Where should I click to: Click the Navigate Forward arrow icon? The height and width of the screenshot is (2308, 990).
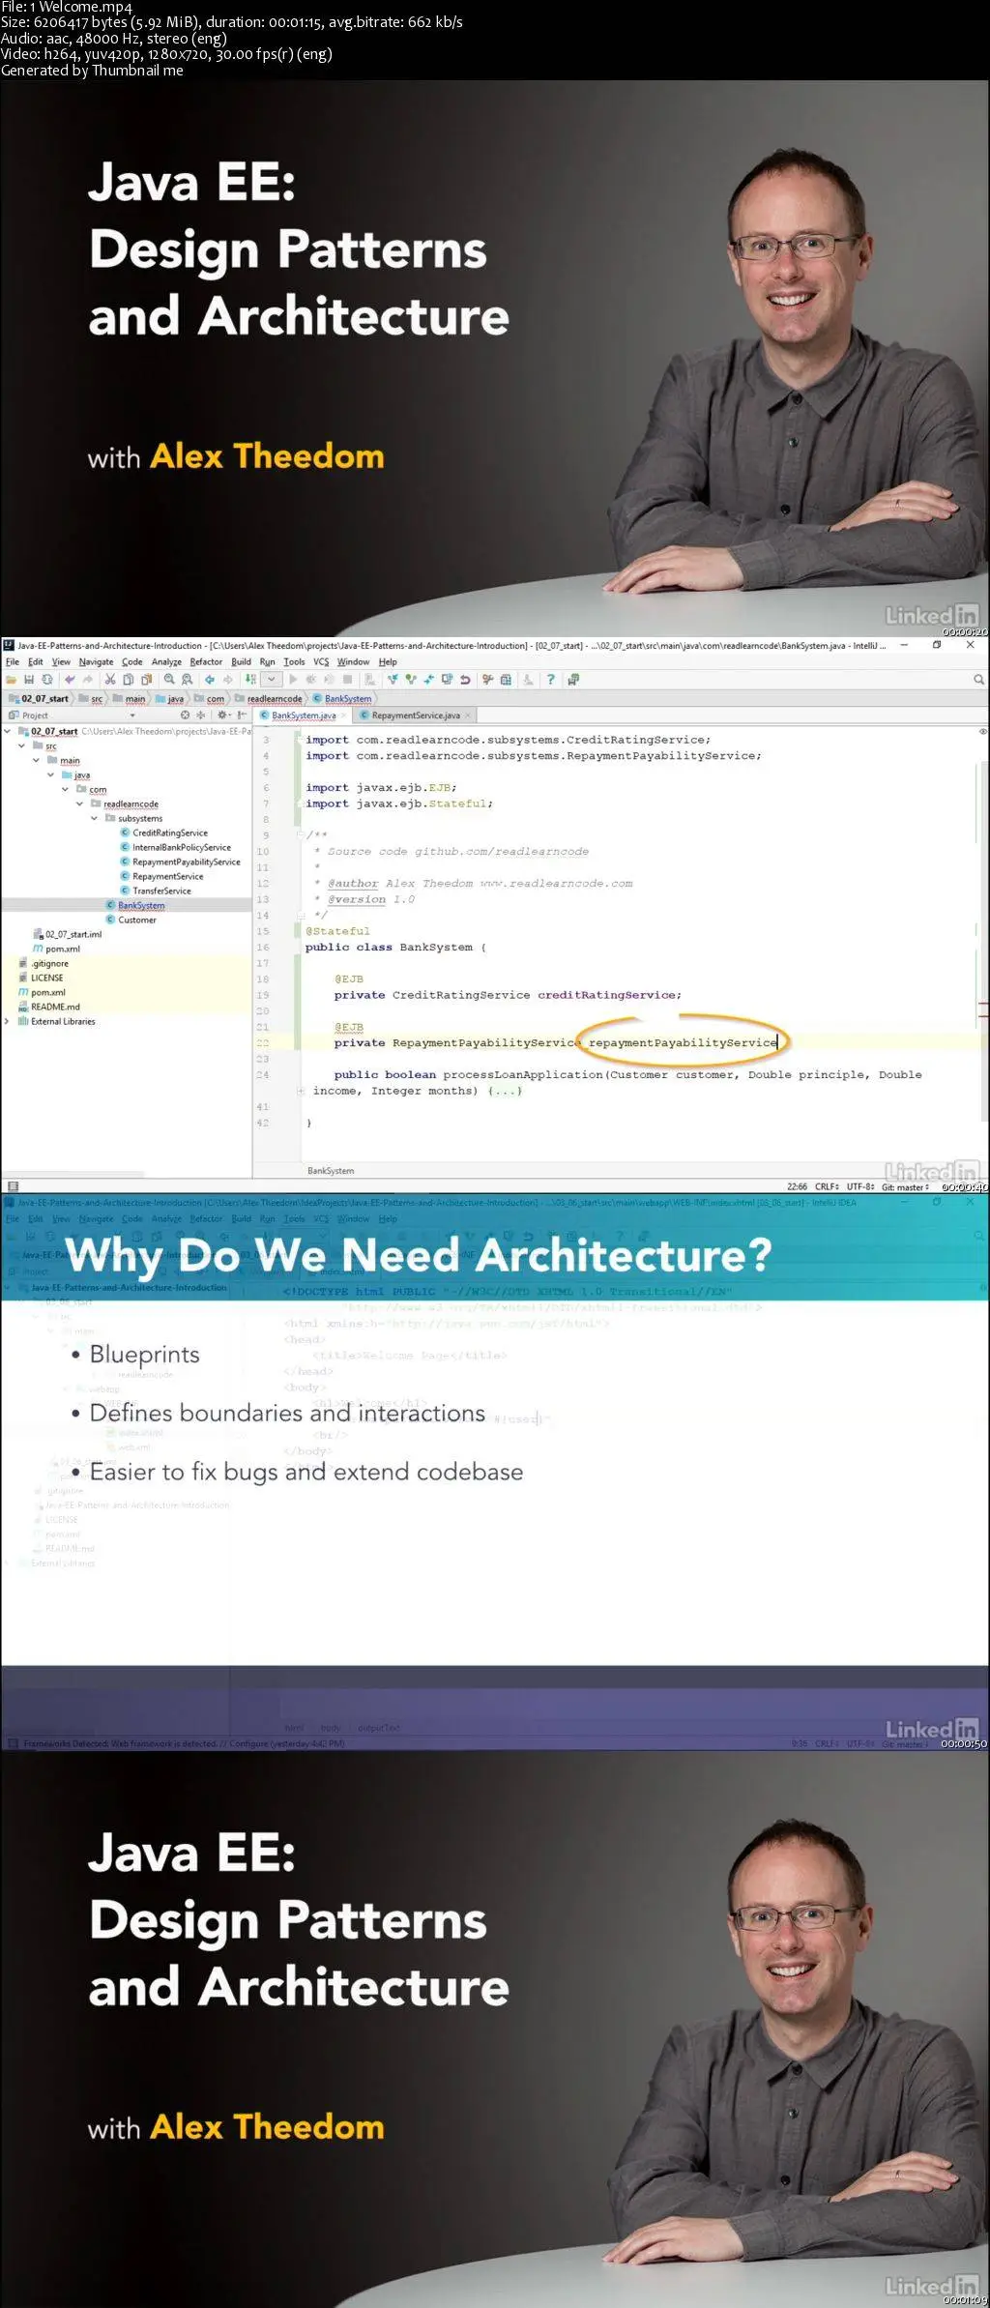228,679
